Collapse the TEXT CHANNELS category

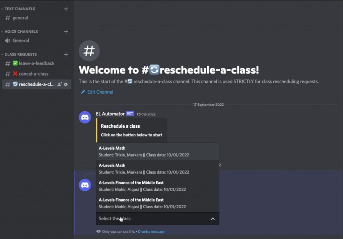click(19, 9)
